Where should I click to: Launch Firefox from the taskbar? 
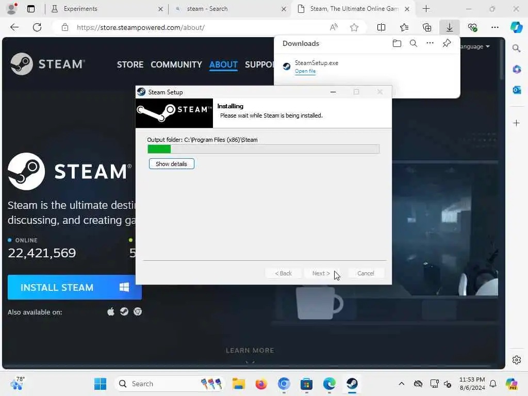click(261, 384)
